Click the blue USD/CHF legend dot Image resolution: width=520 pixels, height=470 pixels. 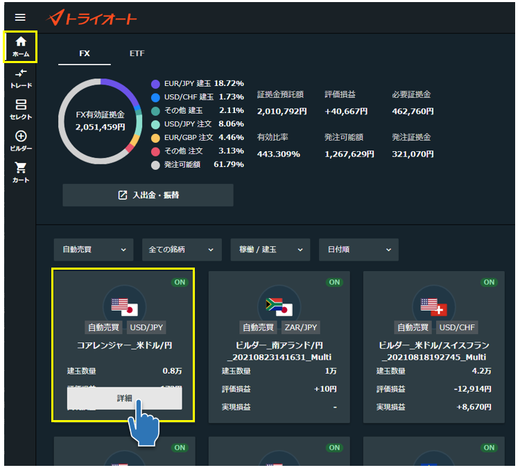(x=155, y=98)
